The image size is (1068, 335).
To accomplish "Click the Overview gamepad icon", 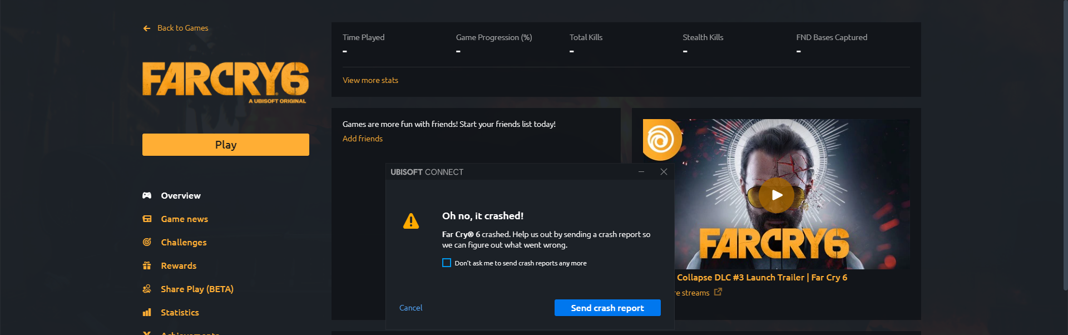I will pos(147,195).
